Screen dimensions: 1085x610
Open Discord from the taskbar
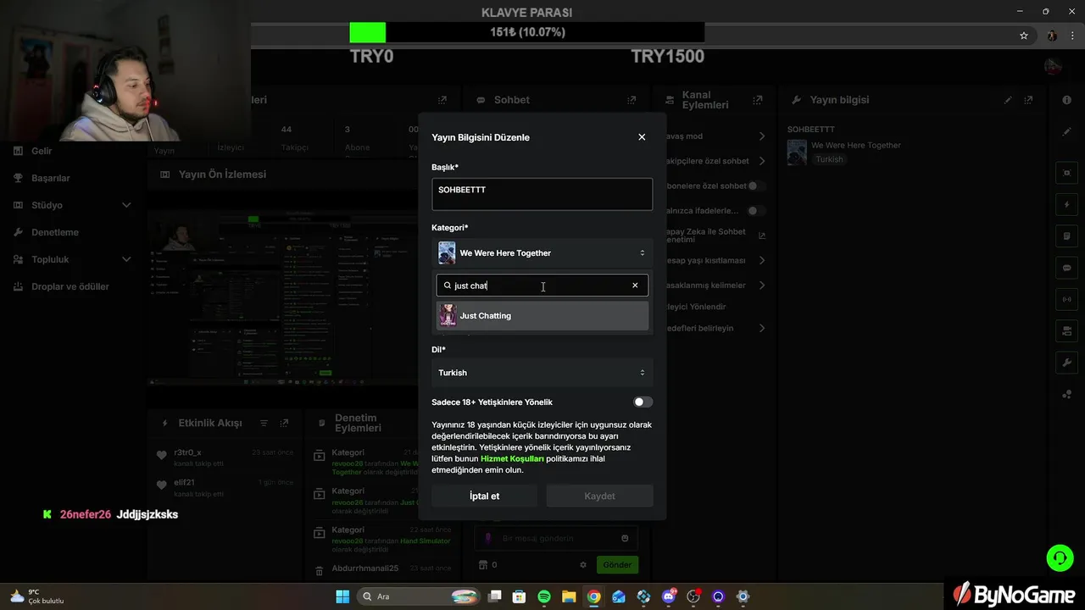click(x=669, y=596)
